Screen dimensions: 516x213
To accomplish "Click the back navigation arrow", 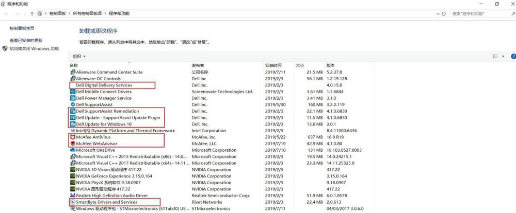I will (7, 14).
